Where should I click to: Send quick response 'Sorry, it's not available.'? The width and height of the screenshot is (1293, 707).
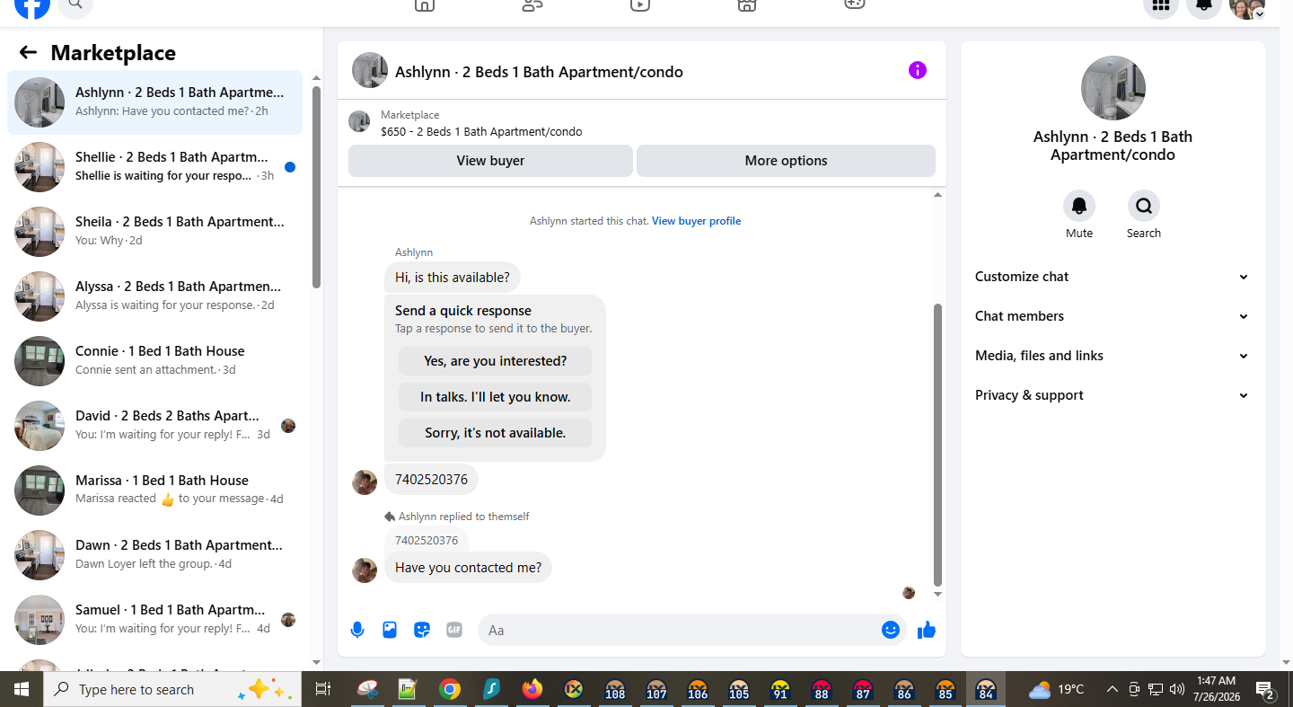(495, 433)
